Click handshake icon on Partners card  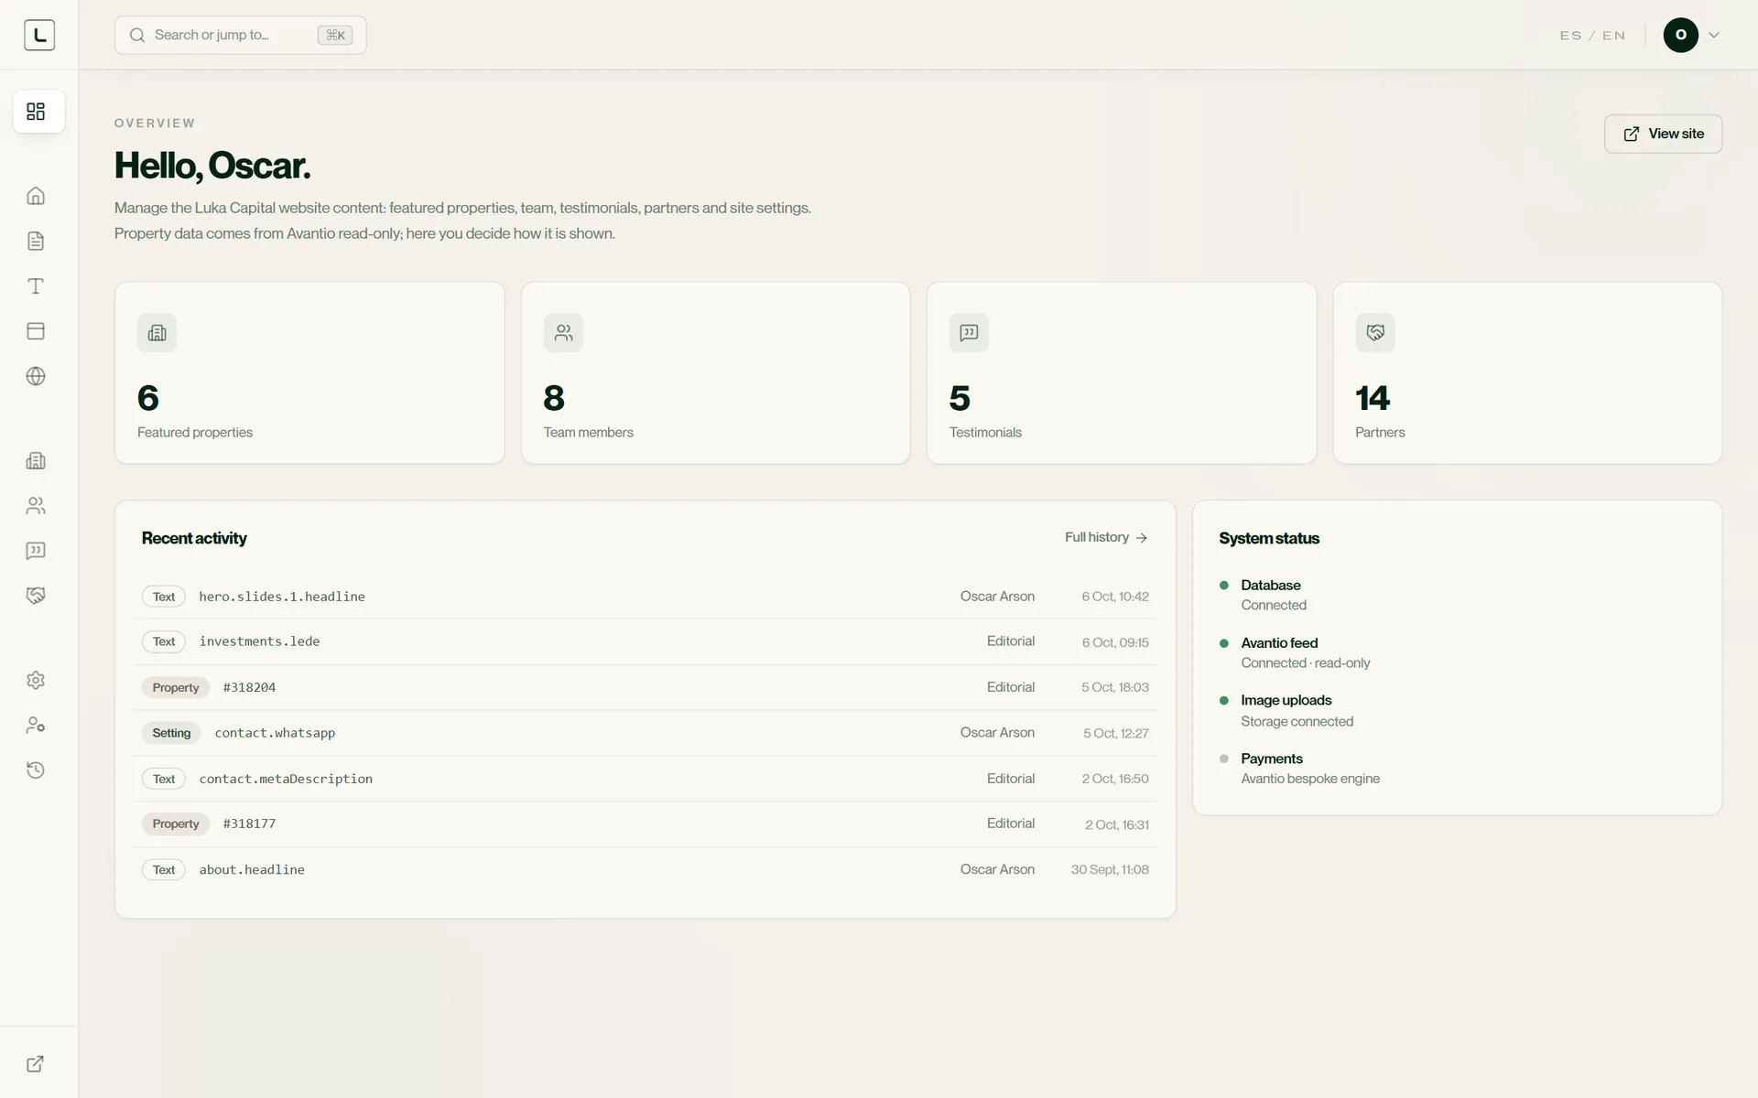pos(1375,333)
